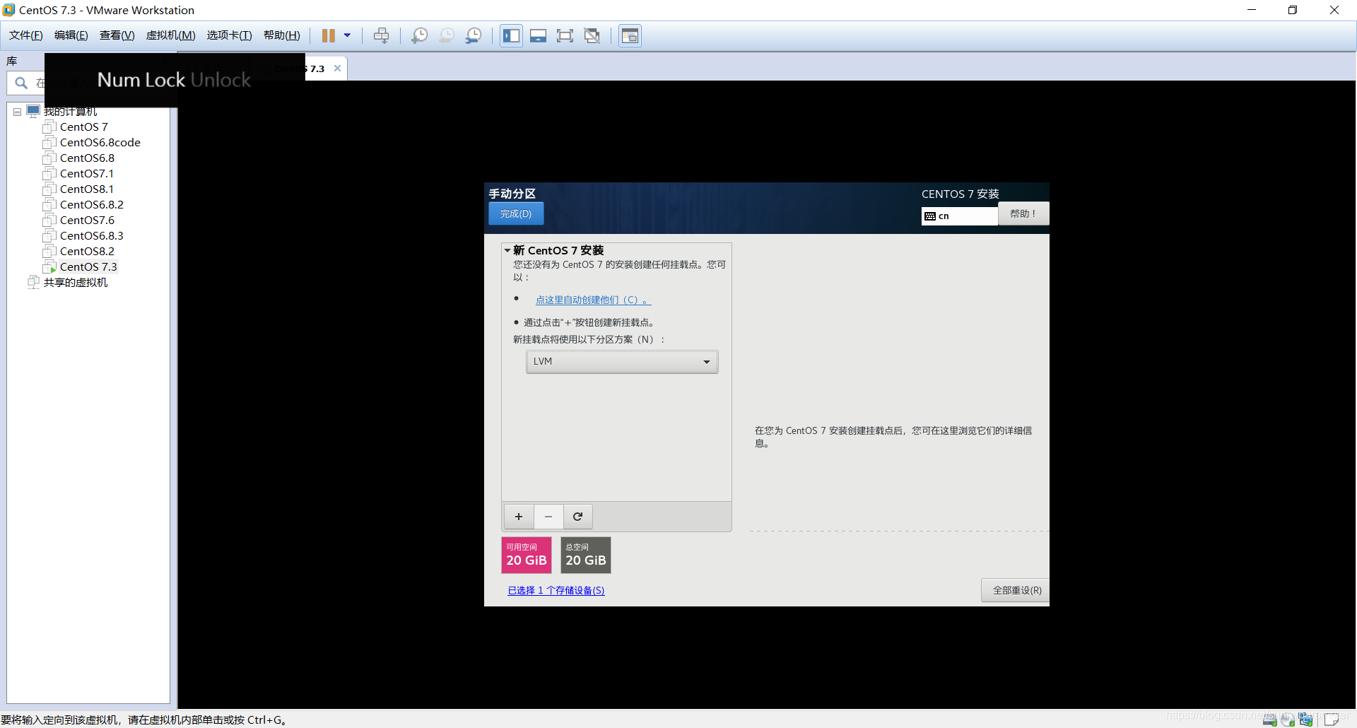Click the 总空间 20 GiB indicator

coord(586,556)
